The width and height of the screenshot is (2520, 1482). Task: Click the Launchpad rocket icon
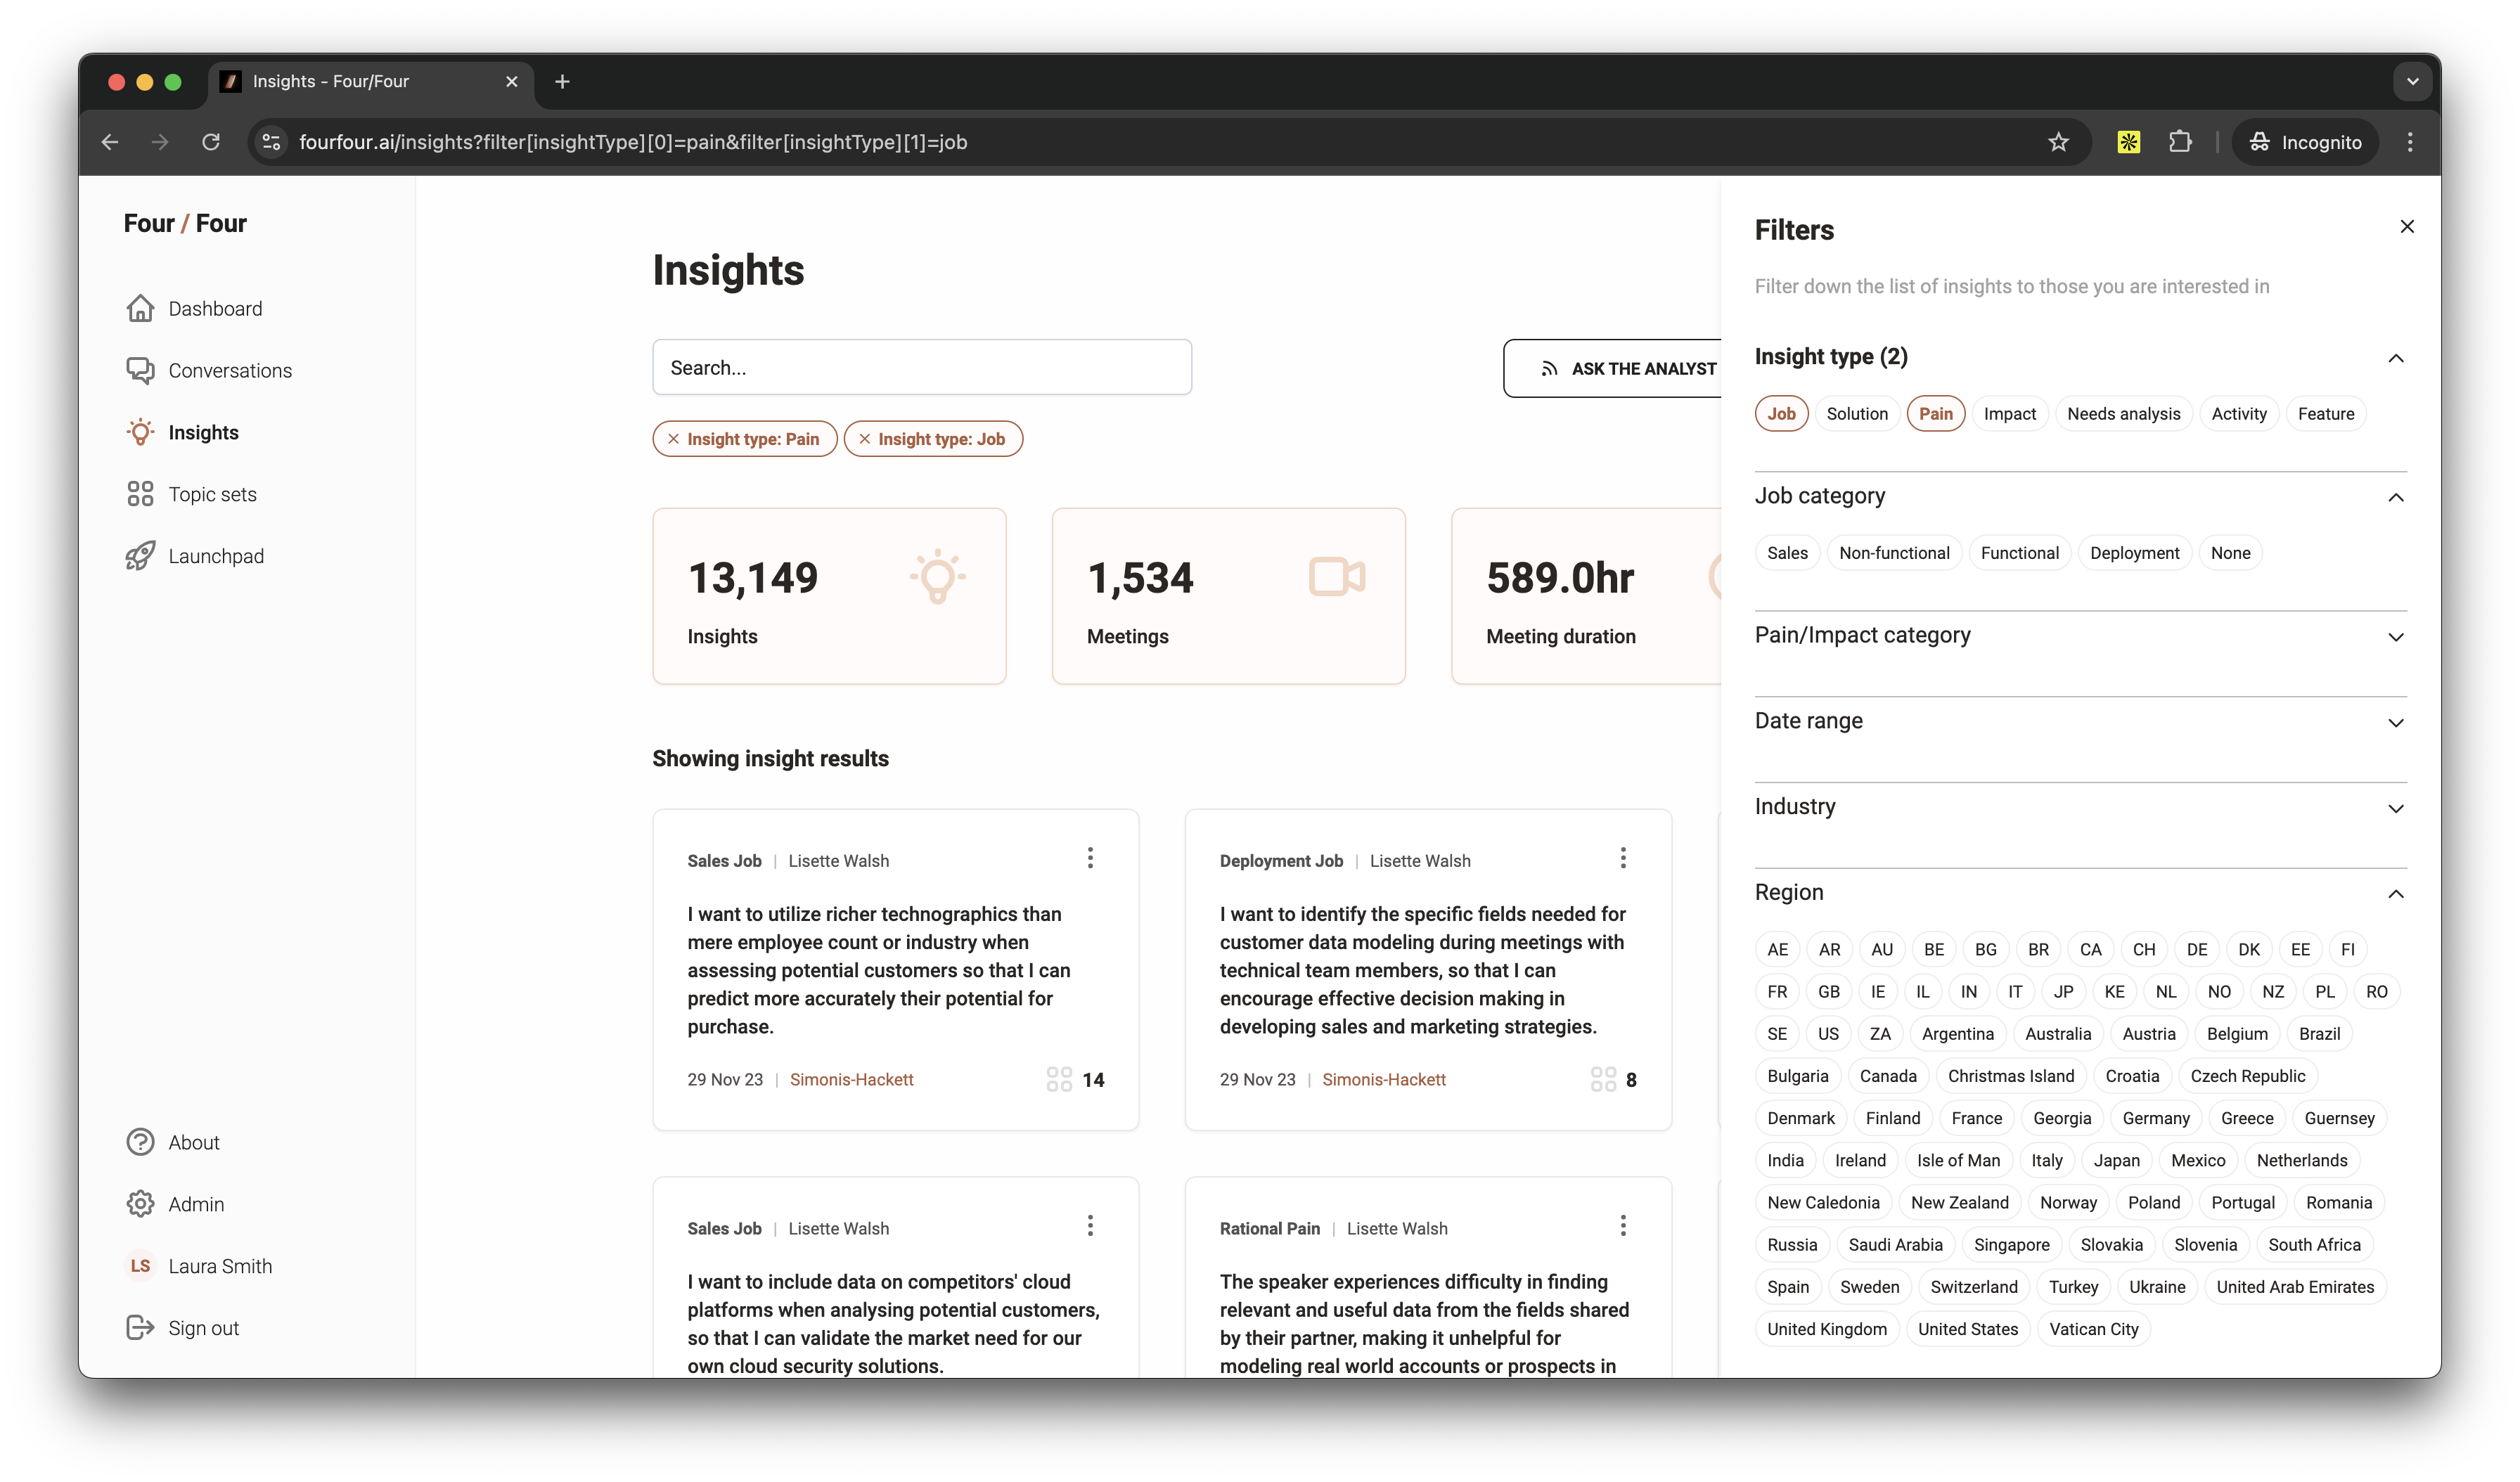click(x=140, y=556)
